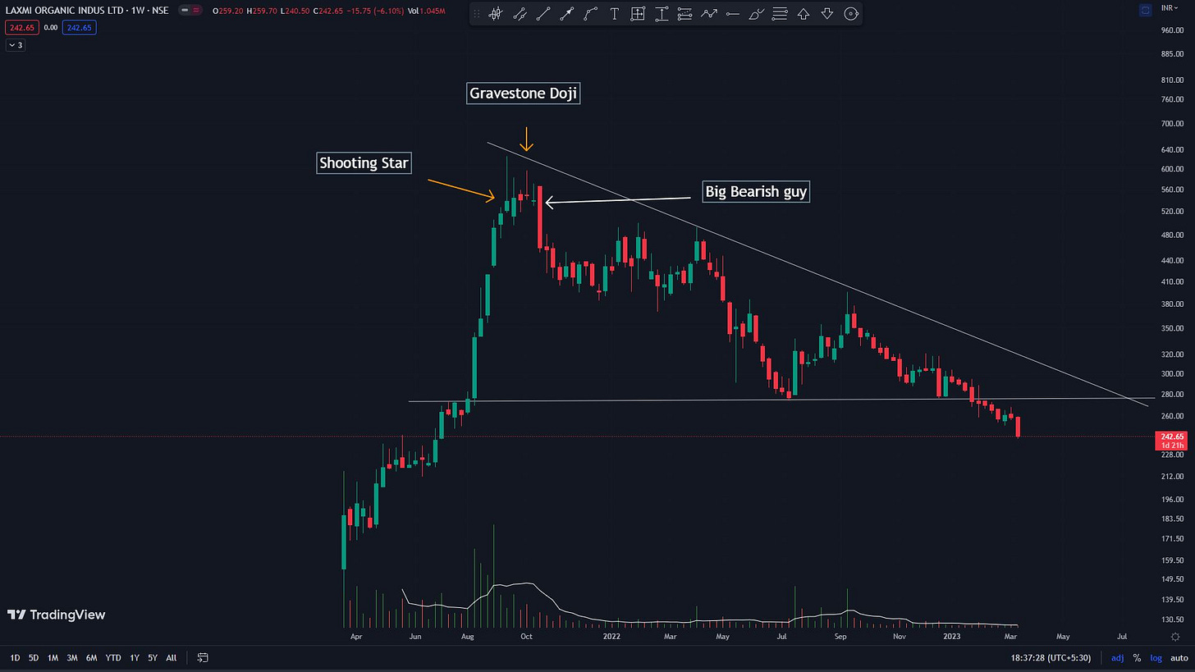This screenshot has height=672, width=1195.
Task: Select the polyline path drawing tool
Action: click(590, 14)
